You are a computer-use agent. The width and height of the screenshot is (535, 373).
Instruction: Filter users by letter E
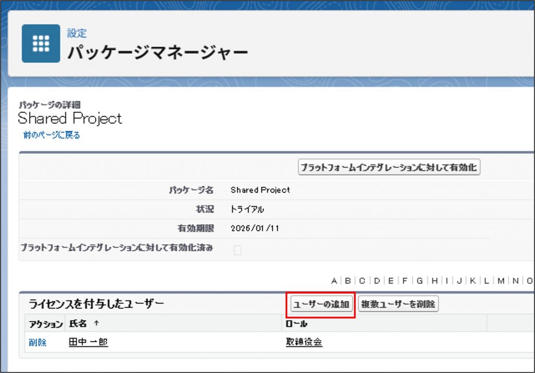tap(390, 281)
